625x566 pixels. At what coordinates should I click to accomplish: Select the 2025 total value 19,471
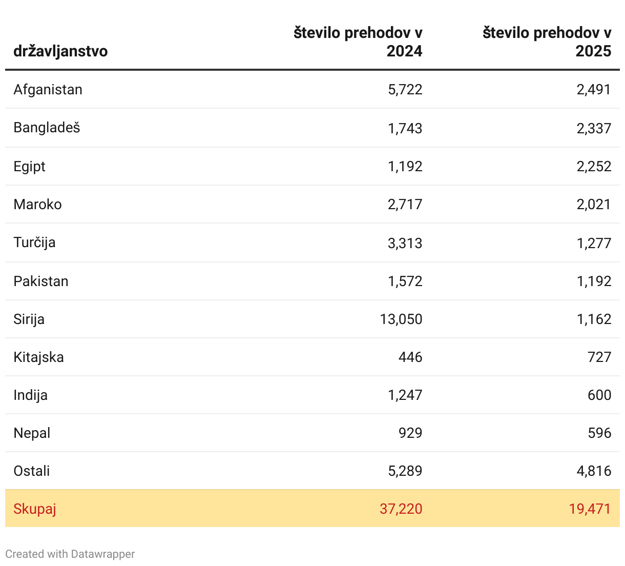pyautogui.click(x=590, y=509)
